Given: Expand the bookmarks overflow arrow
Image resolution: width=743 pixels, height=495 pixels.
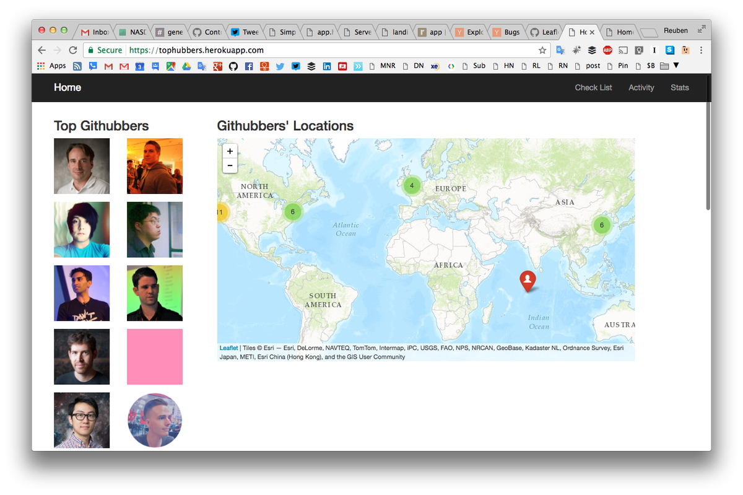Looking at the screenshot, I should pos(676,66).
